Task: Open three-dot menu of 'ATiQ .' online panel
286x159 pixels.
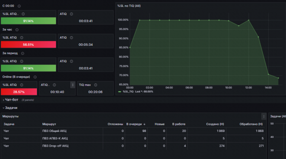Action: (73, 85)
